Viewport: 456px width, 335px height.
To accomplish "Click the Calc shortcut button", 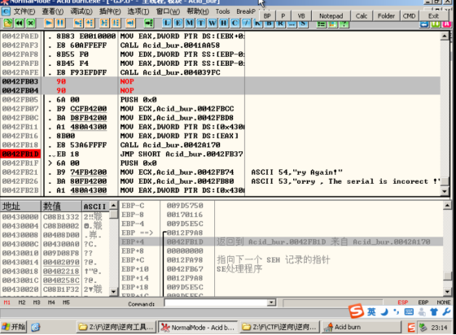I will coord(362,16).
